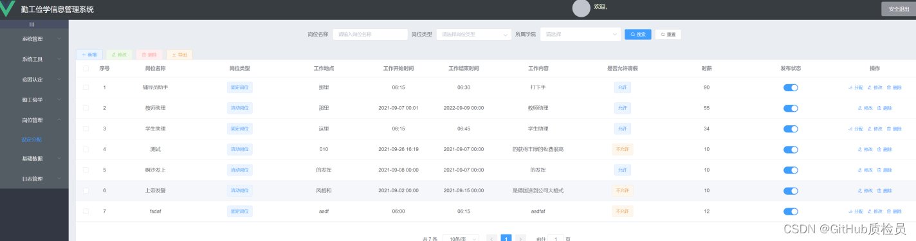This screenshot has height=241, width=916.
Task: Collapse 岗位管理 in the sidebar
Action: pyautogui.click(x=34, y=120)
